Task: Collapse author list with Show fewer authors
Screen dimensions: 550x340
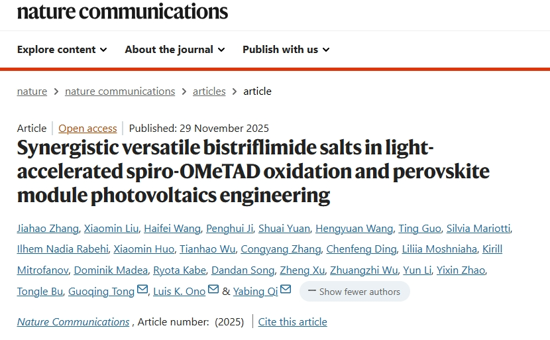Action: point(355,292)
